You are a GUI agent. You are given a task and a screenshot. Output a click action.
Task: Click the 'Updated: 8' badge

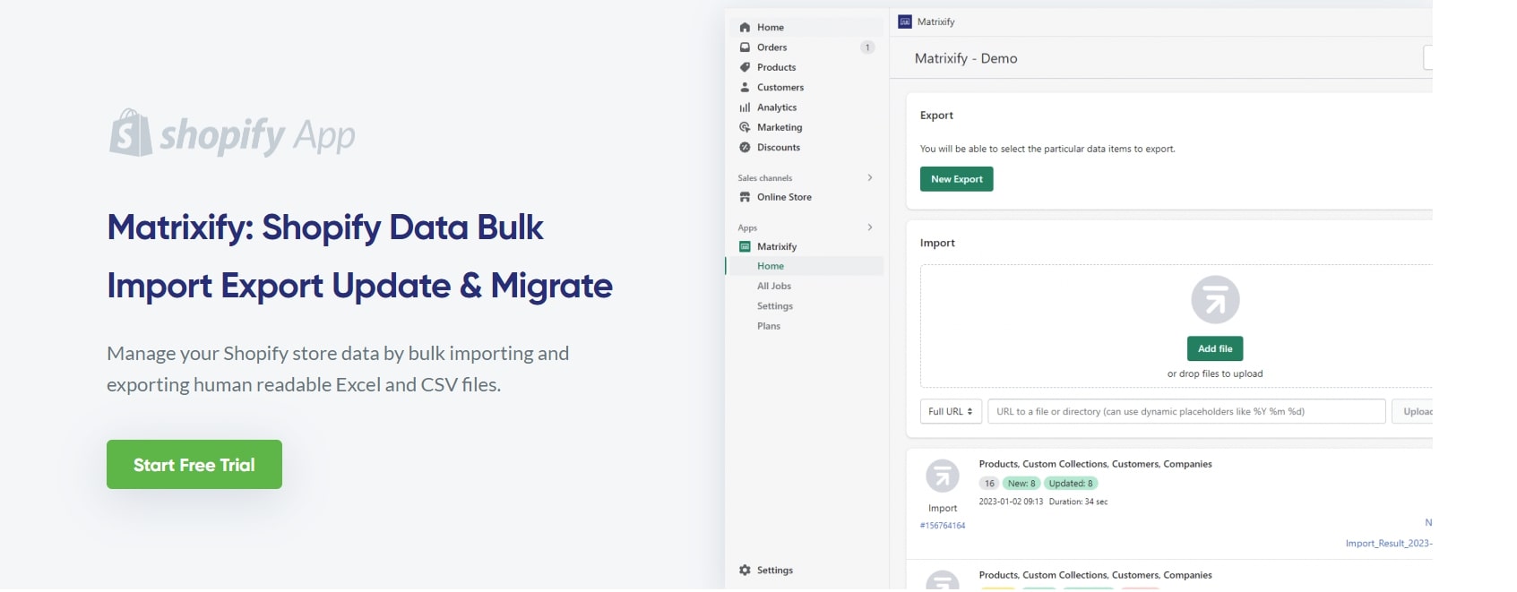click(x=1071, y=484)
